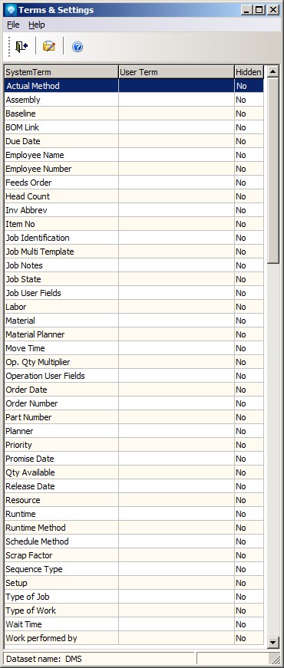Click User Term cell for Part Number

176,417
